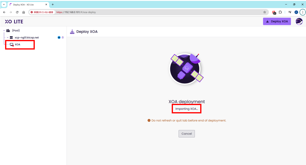Screen dimensions: 306x165
Task: Collapse the (Pool) tree chevron
Action: pos(4,30)
